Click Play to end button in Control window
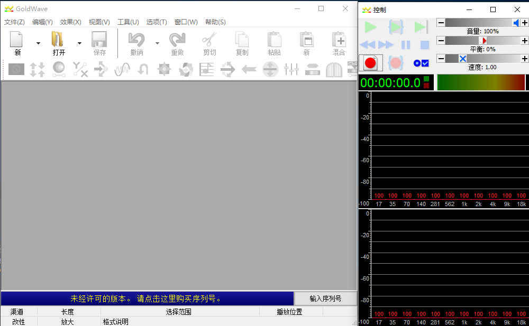 [x=421, y=27]
